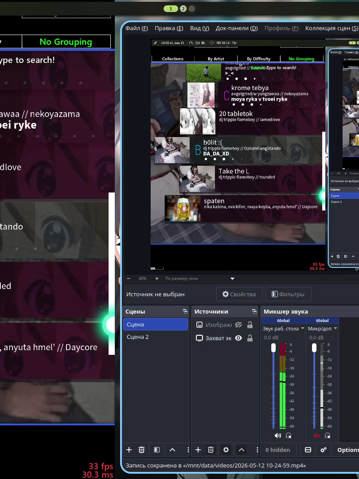
Task: Click volume slider handle for Звук раб. стола
Action: coord(273,348)
